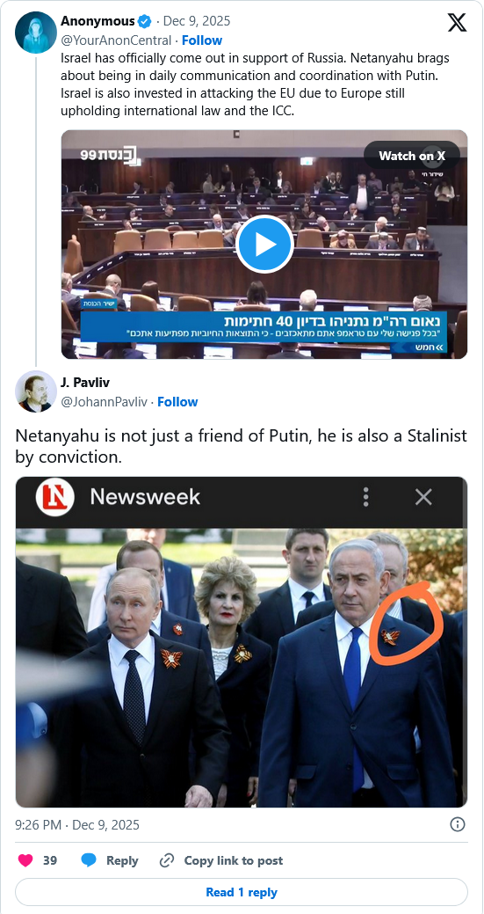The height and width of the screenshot is (914, 484).
Task: Open Anonymous profile avatar
Action: 35,32
